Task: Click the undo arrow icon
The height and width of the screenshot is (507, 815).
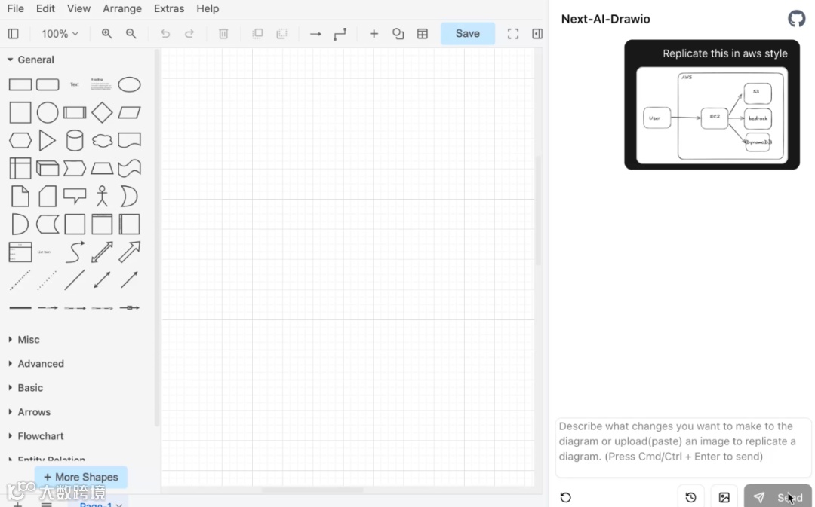Action: (165, 34)
